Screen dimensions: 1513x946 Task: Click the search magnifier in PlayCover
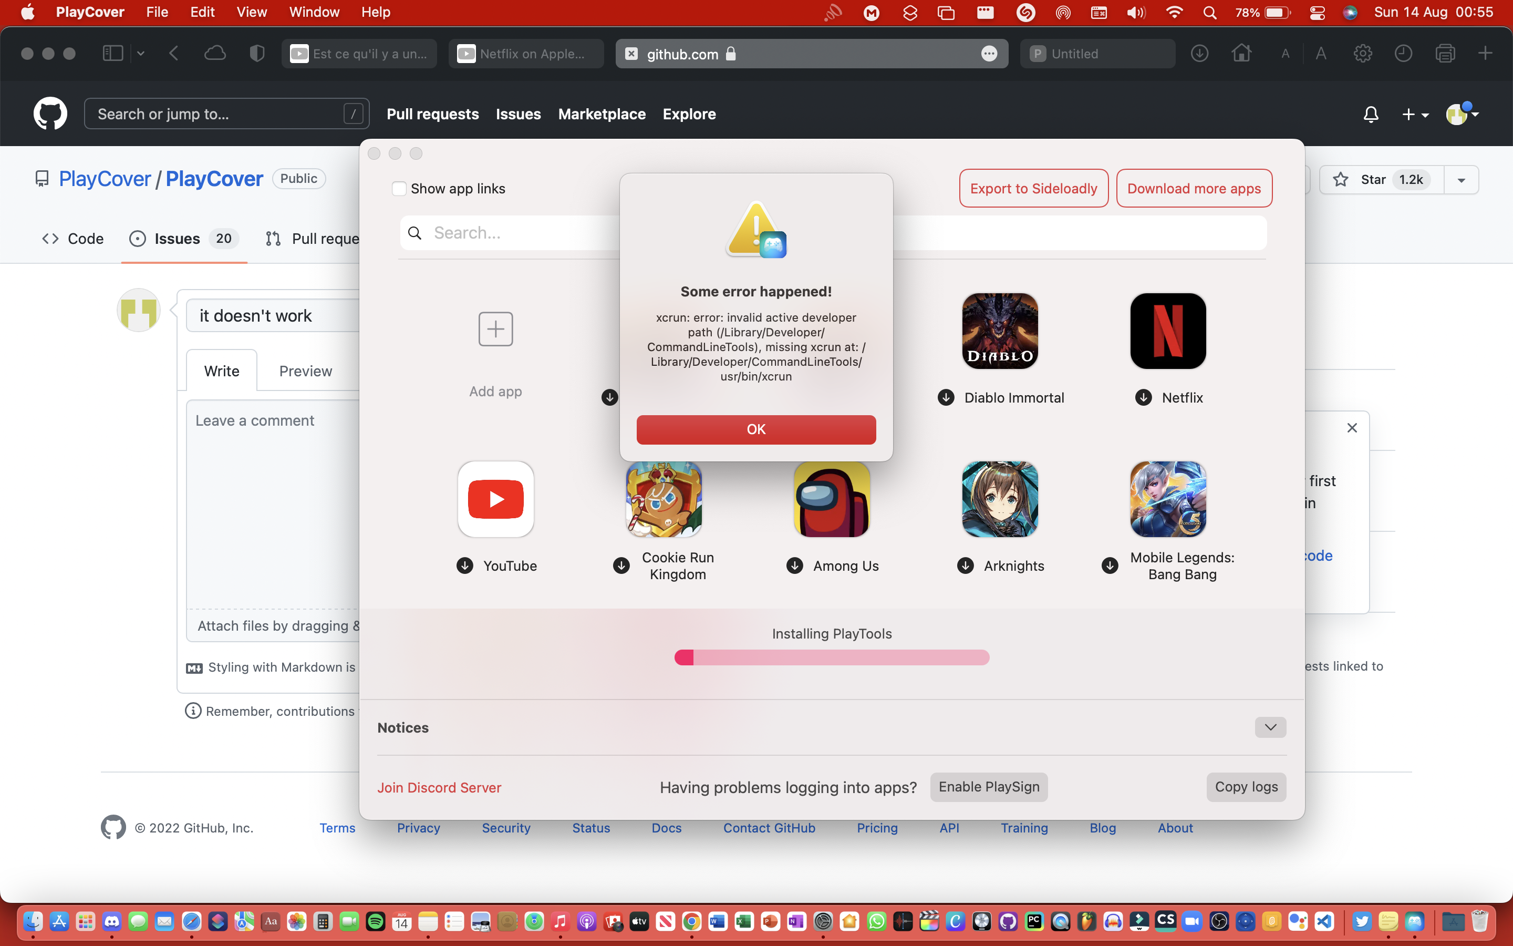point(414,232)
